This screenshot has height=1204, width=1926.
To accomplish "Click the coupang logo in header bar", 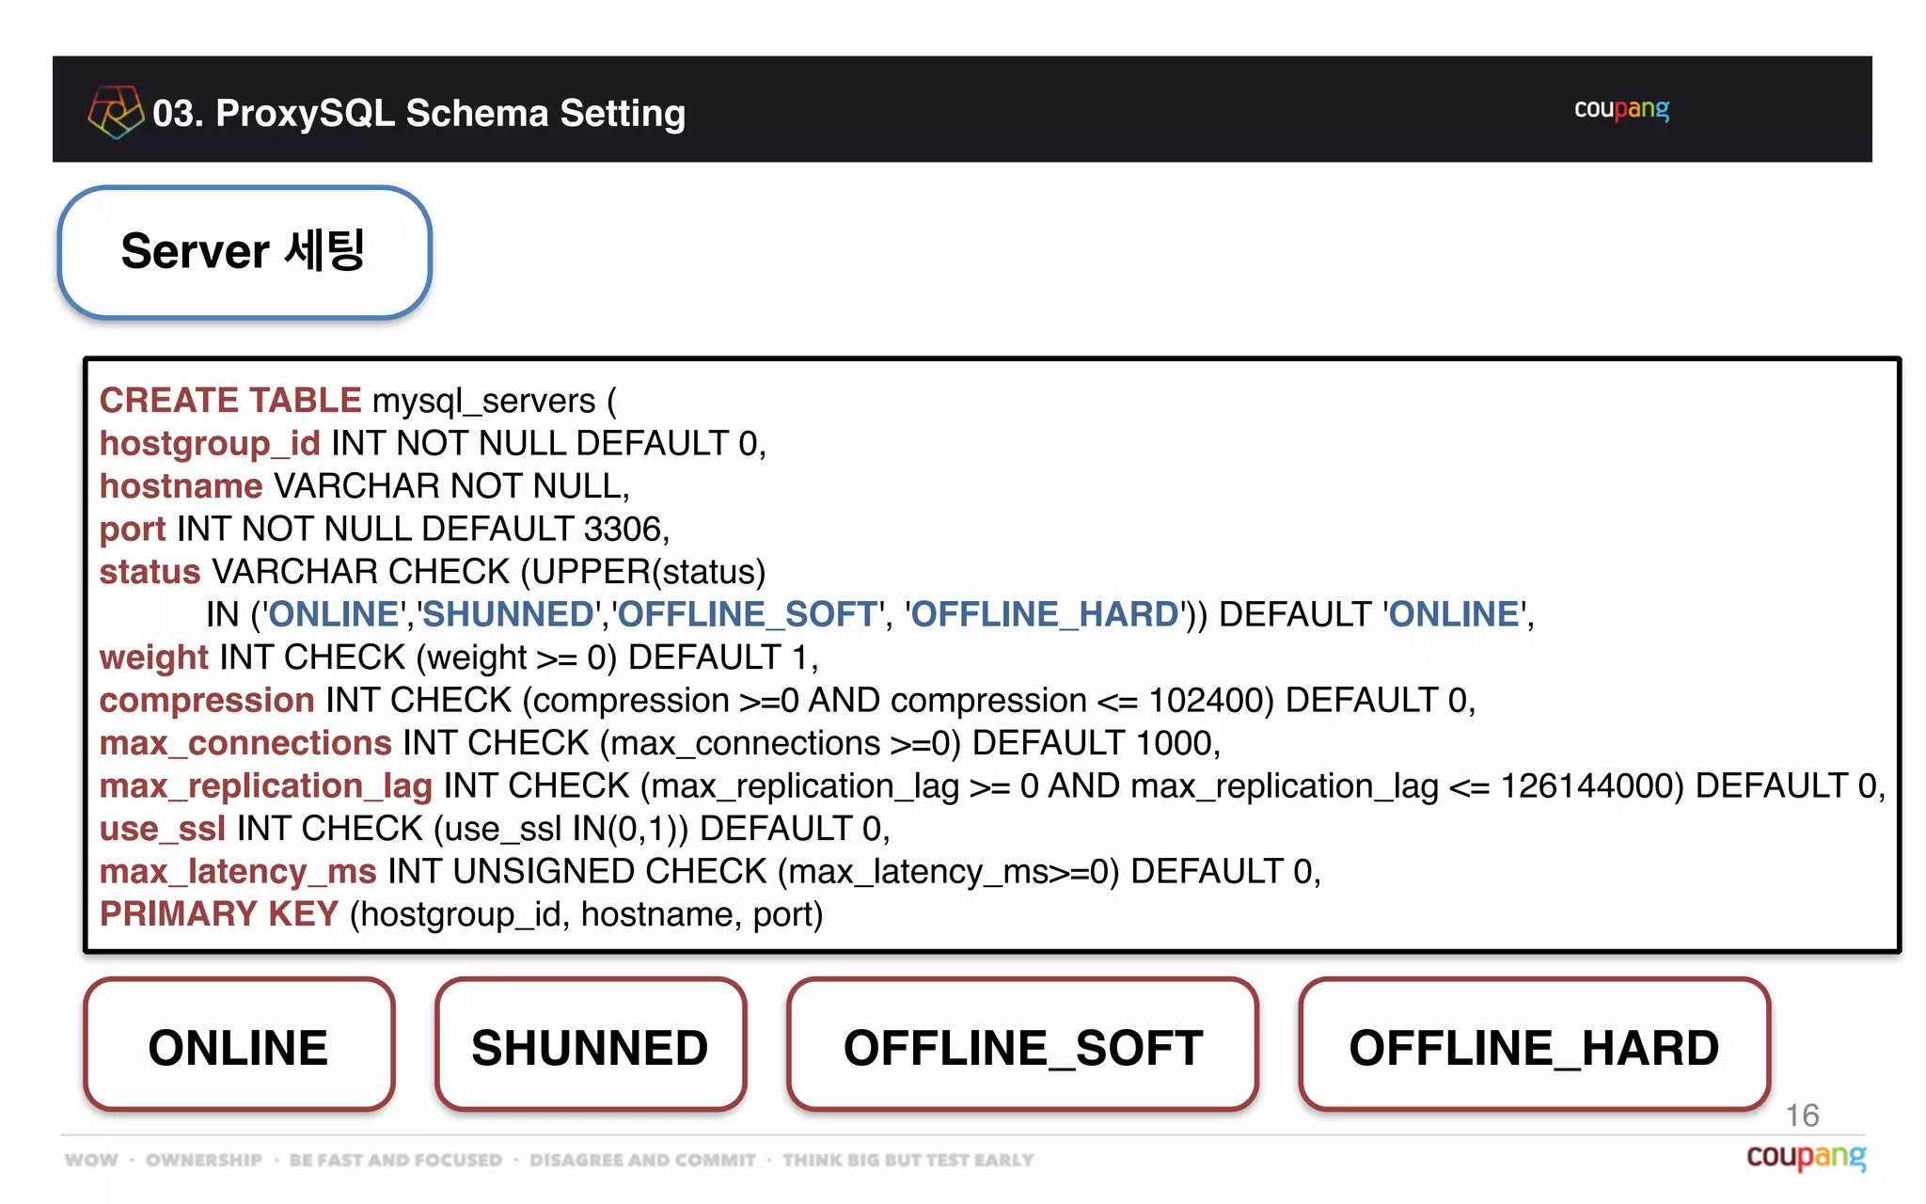I will pyautogui.click(x=1621, y=110).
